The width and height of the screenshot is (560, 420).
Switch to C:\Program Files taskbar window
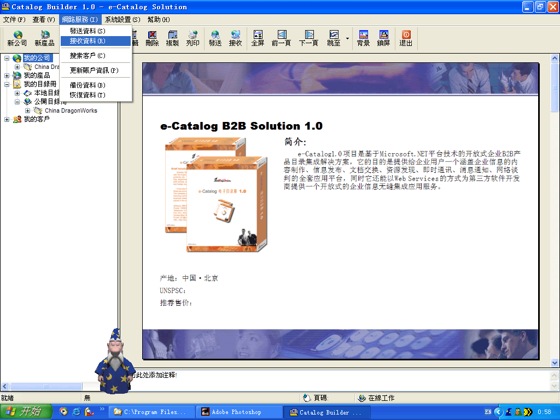pyautogui.click(x=152, y=412)
